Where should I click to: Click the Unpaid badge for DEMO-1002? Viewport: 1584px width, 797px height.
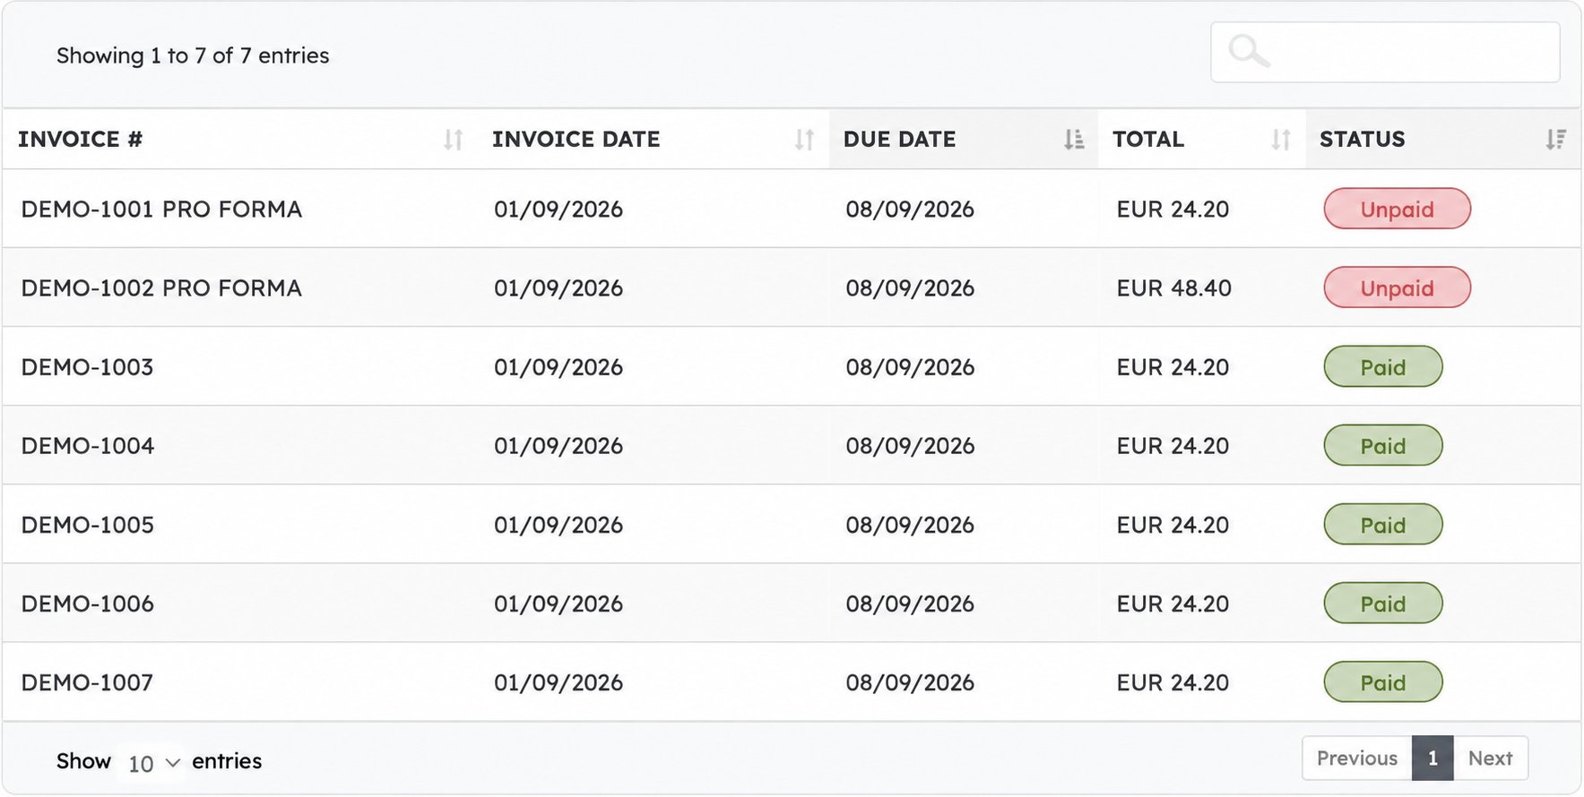tap(1397, 287)
